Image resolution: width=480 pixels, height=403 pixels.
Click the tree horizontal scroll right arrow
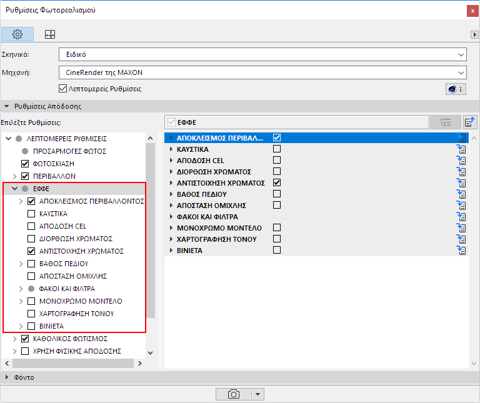point(140,363)
